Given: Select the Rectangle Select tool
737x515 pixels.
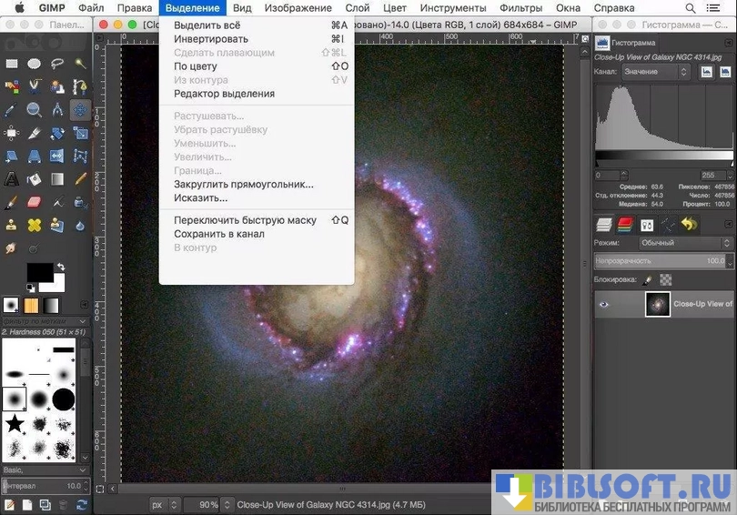Looking at the screenshot, I should point(12,64).
